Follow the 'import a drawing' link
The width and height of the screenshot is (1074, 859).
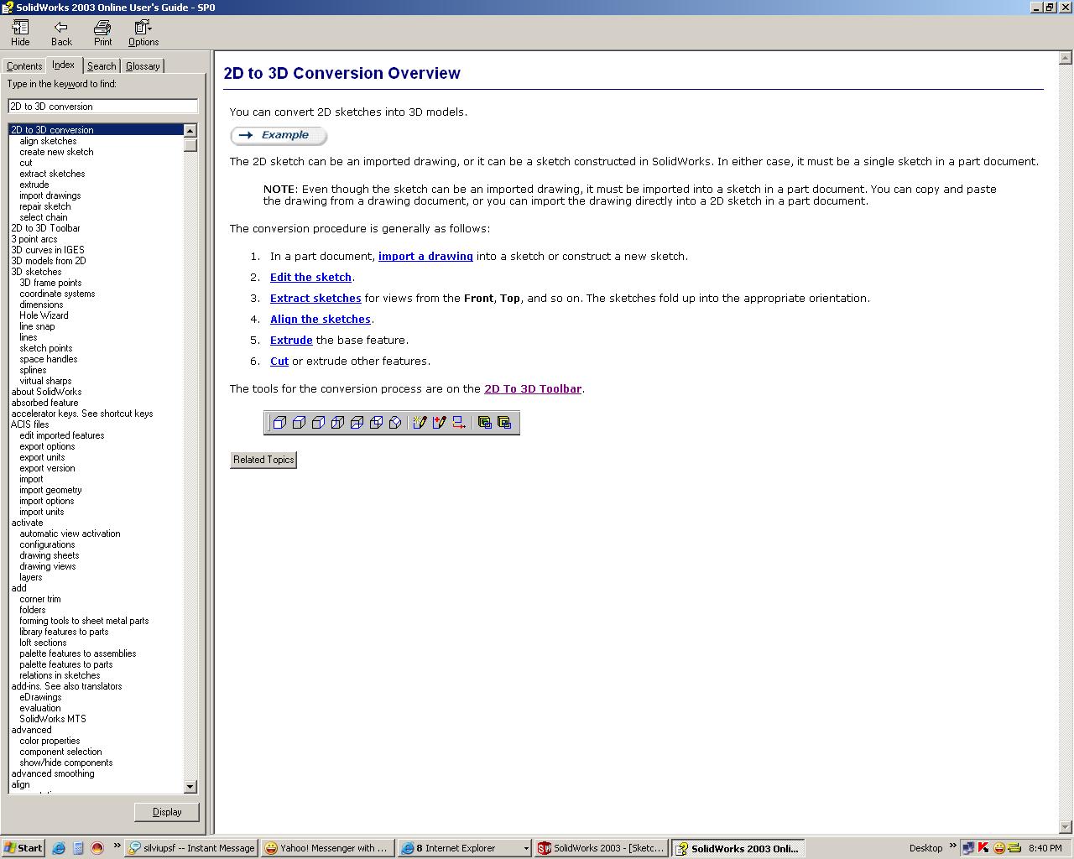coord(425,257)
